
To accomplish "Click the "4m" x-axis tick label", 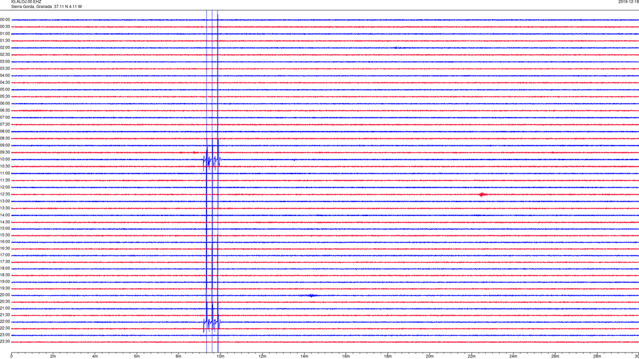I will (x=95, y=356).
